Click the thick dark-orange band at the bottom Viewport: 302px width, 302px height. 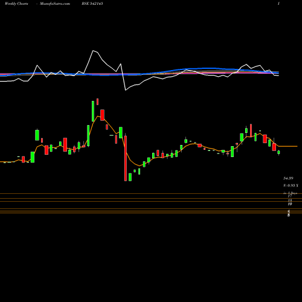tap(151, 211)
